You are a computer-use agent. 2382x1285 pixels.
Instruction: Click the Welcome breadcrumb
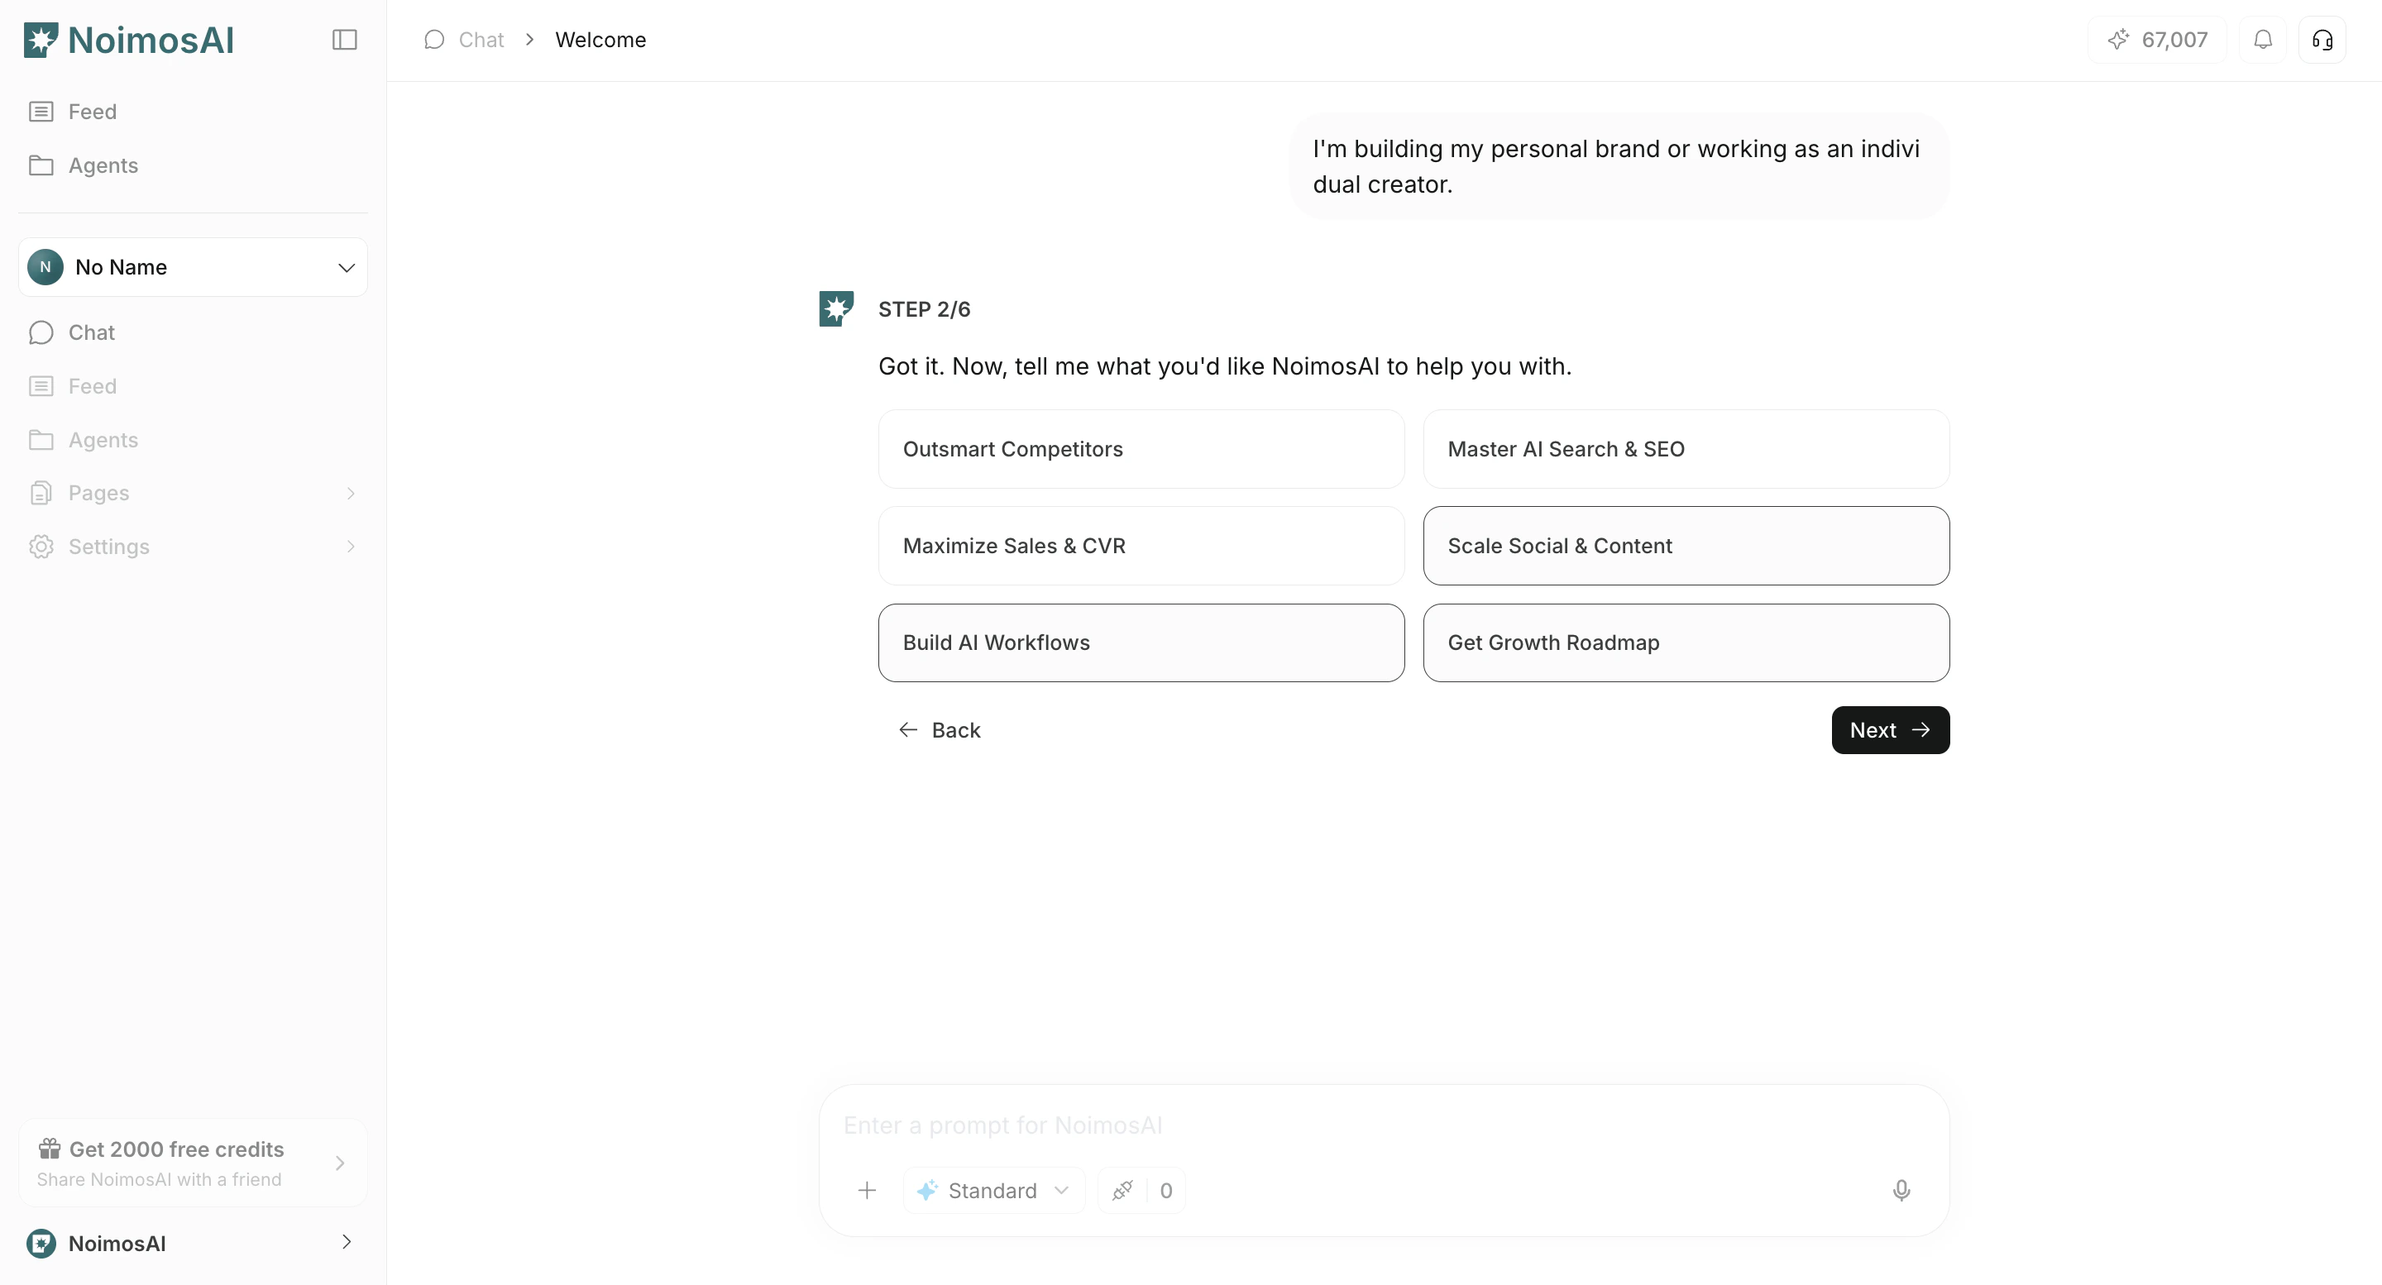tap(600, 40)
